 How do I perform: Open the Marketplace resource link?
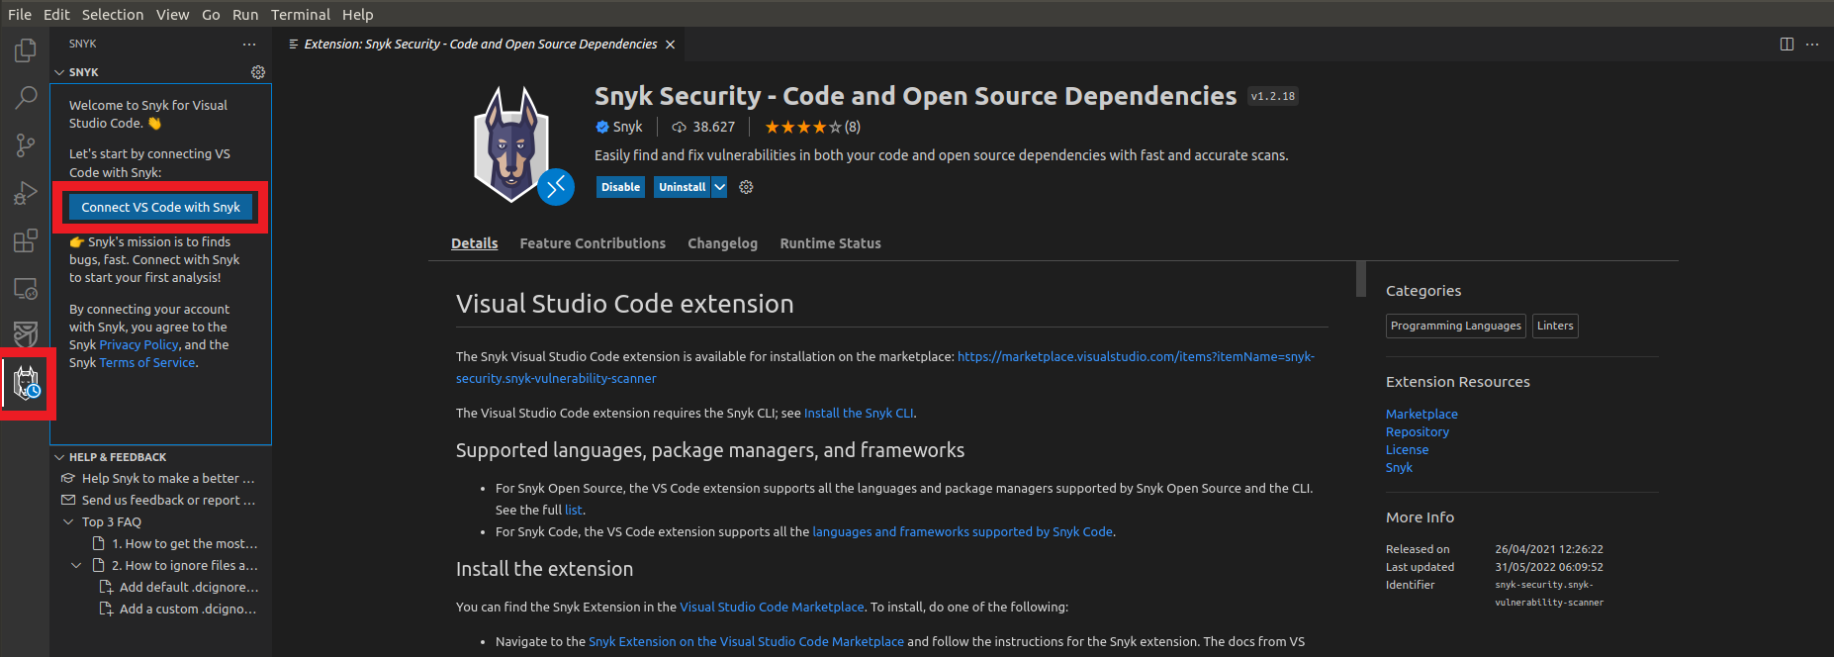1421,414
